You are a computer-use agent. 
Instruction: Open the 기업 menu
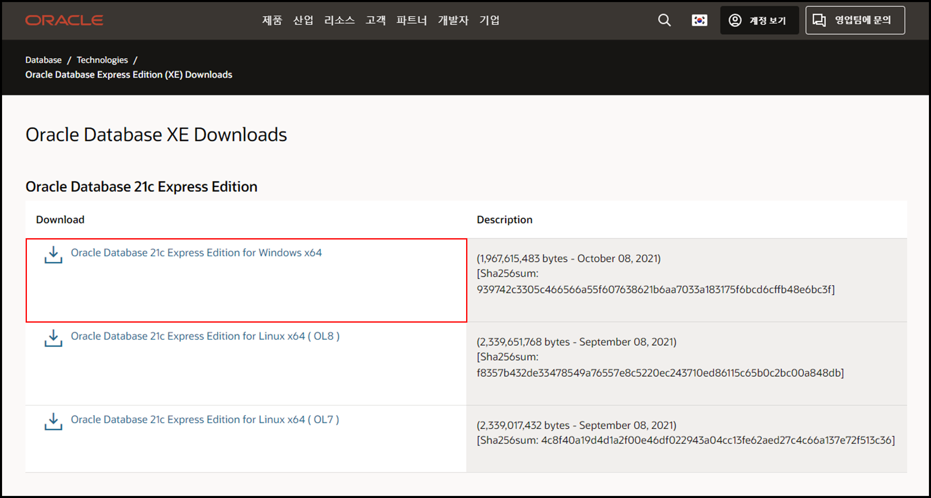point(489,20)
